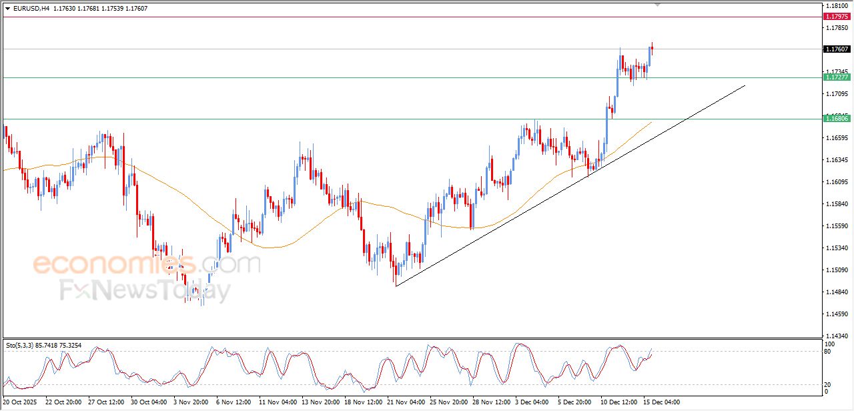The image size is (854, 411).
Task: Select the green 1.16806 price label
Action: point(837,119)
